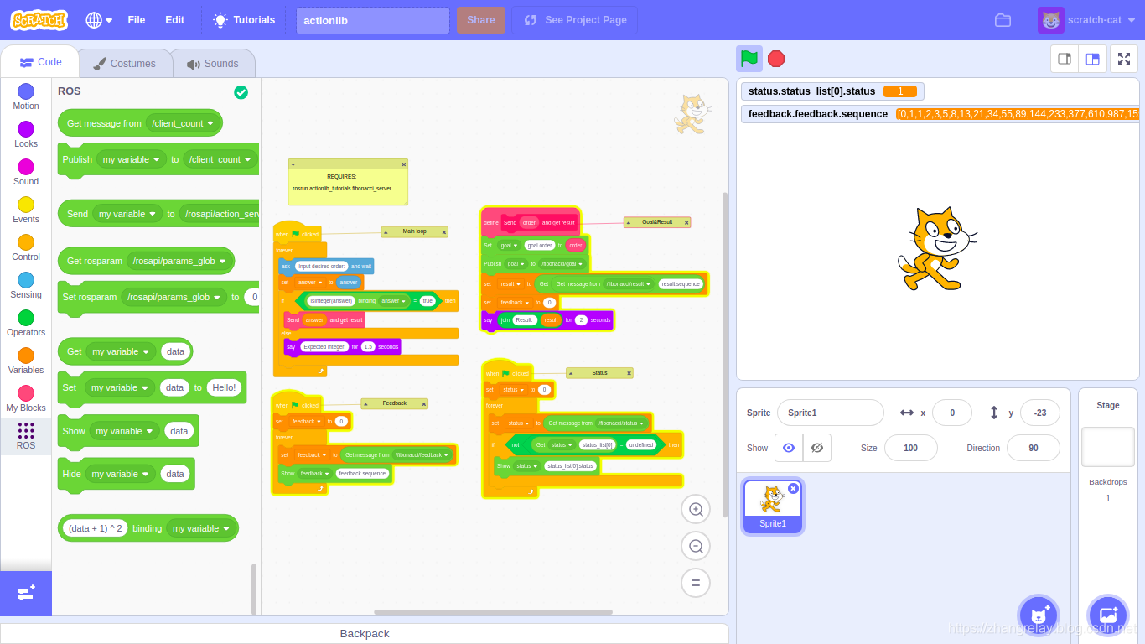Viewport: 1145px width, 644px height.
Task: Click the sprite Direction field
Action: click(1033, 448)
